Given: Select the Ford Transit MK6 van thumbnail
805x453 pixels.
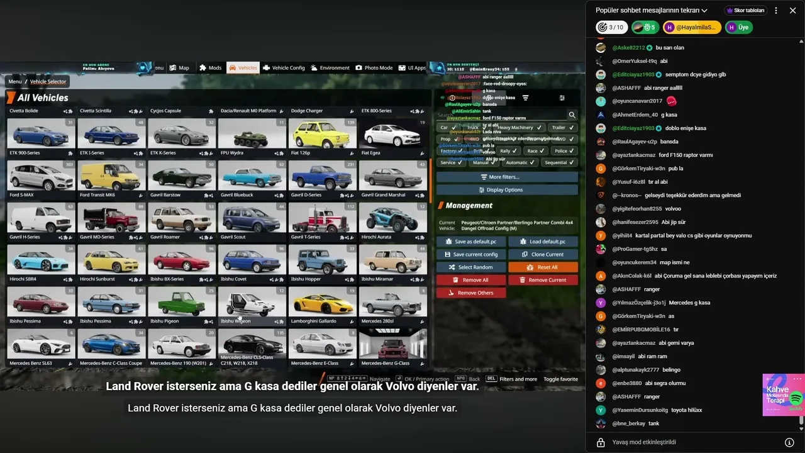Looking at the screenshot, I should click(x=111, y=179).
